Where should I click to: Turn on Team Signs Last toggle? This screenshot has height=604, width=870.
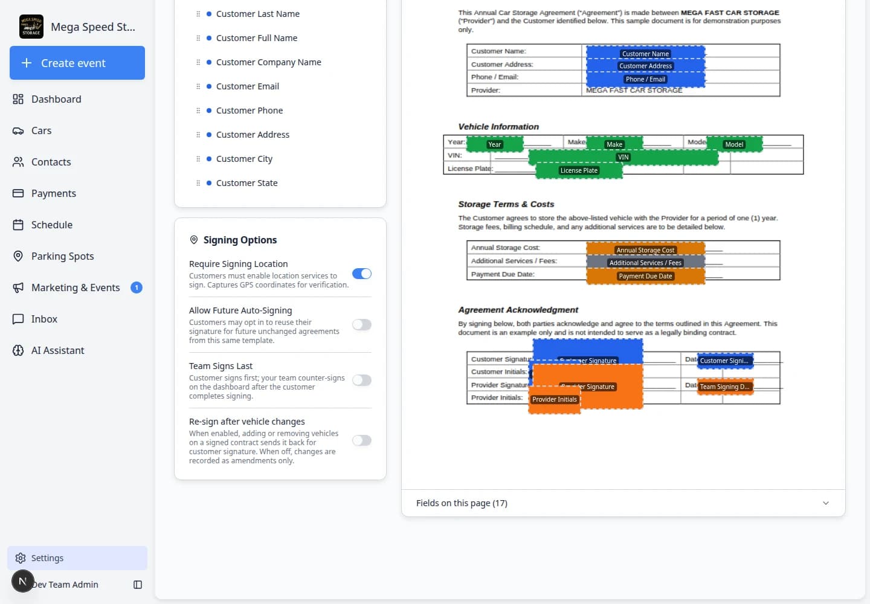[362, 380]
